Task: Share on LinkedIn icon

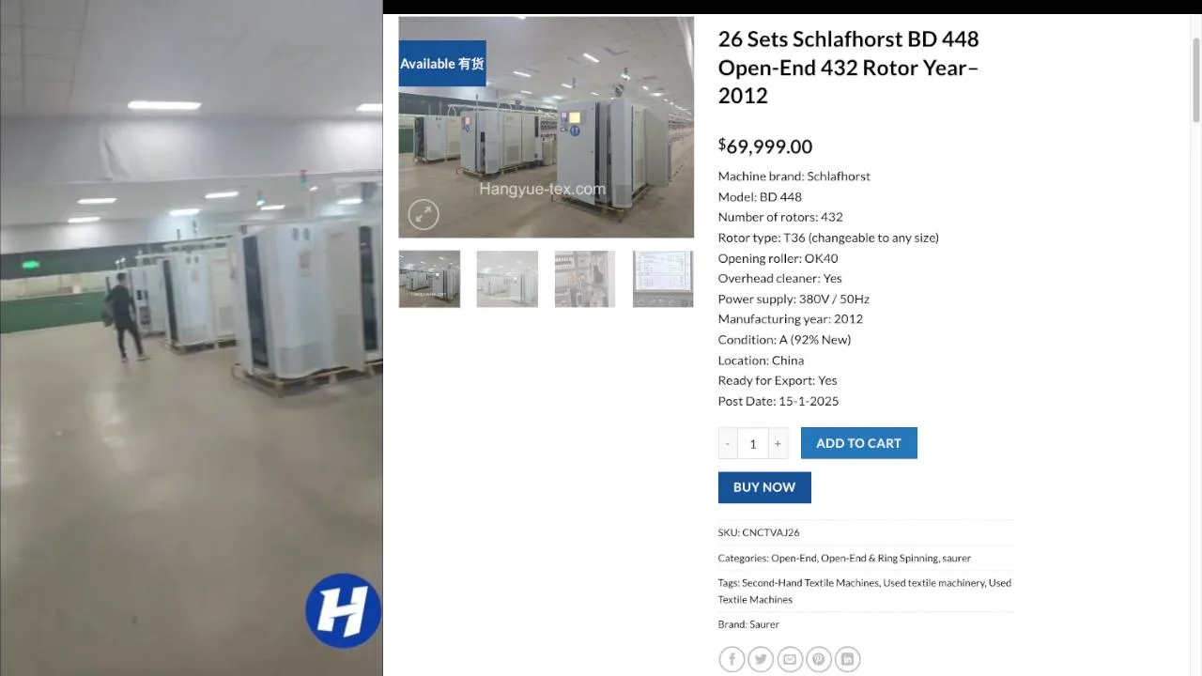Action: (x=848, y=659)
